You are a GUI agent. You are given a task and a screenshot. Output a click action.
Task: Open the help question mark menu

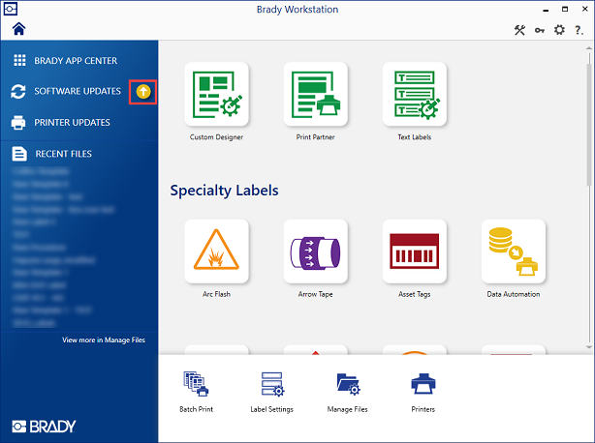click(x=579, y=30)
